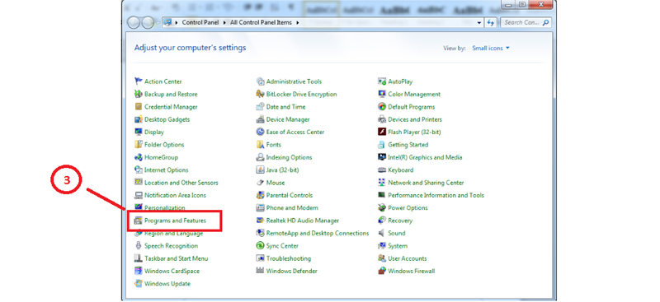Click the Fonts icon
The height and width of the screenshot is (302, 660).
tap(260, 145)
